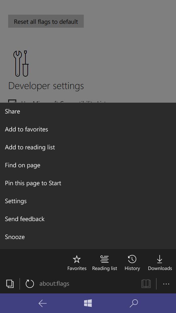The image size is (176, 313).
Task: Open the Favorites hub star icon
Action: click(x=77, y=259)
